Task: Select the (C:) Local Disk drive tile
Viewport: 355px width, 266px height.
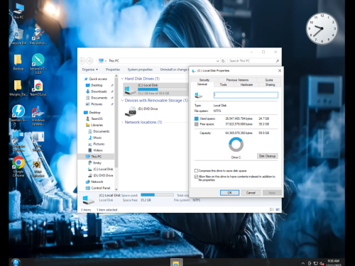Action: click(x=155, y=89)
